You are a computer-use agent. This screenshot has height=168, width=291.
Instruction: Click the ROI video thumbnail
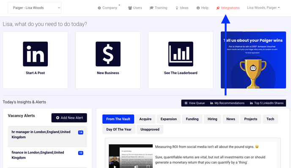tap(131, 156)
